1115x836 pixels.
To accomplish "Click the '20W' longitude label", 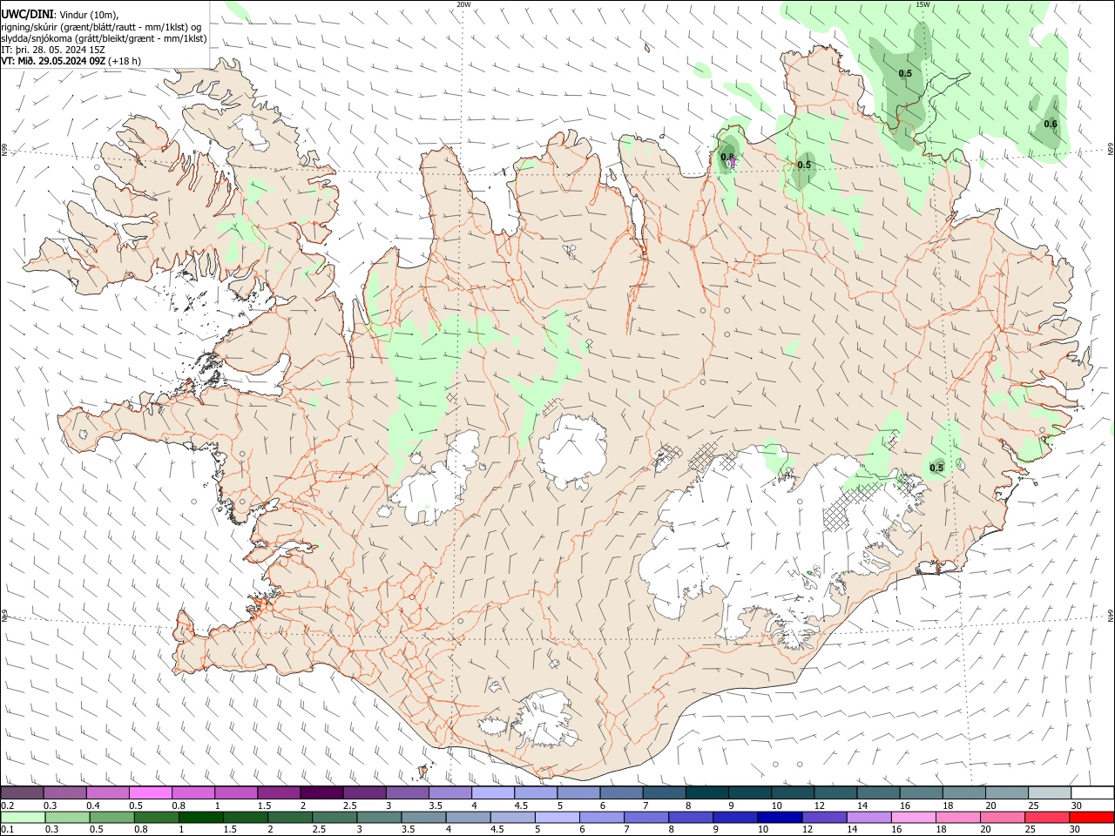I will [464, 4].
